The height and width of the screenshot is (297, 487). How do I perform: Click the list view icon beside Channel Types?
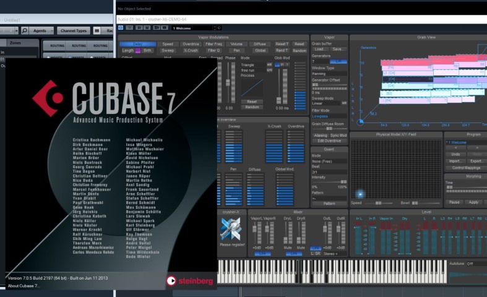pos(97,30)
